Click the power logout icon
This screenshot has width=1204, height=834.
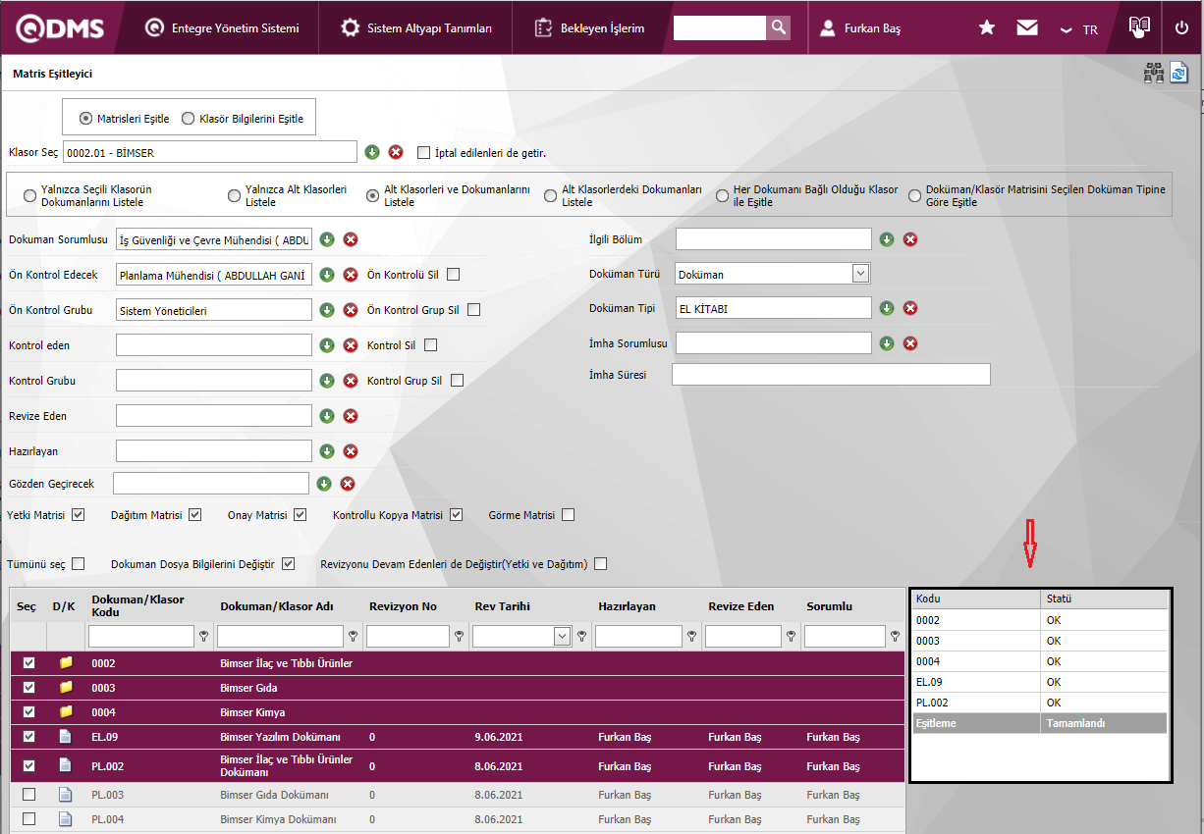(1181, 27)
